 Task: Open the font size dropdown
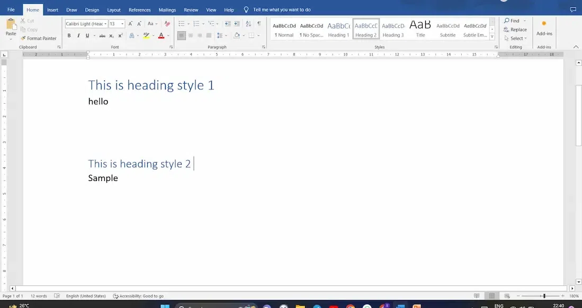(x=122, y=24)
